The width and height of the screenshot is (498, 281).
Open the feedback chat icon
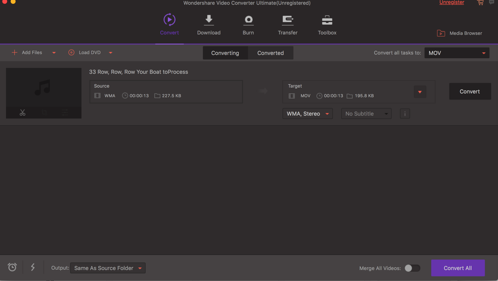pyautogui.click(x=492, y=2)
